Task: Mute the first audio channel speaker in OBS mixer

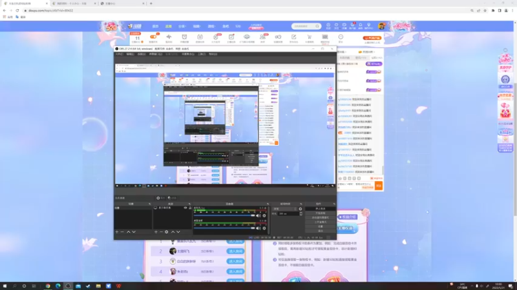Action: [258, 216]
